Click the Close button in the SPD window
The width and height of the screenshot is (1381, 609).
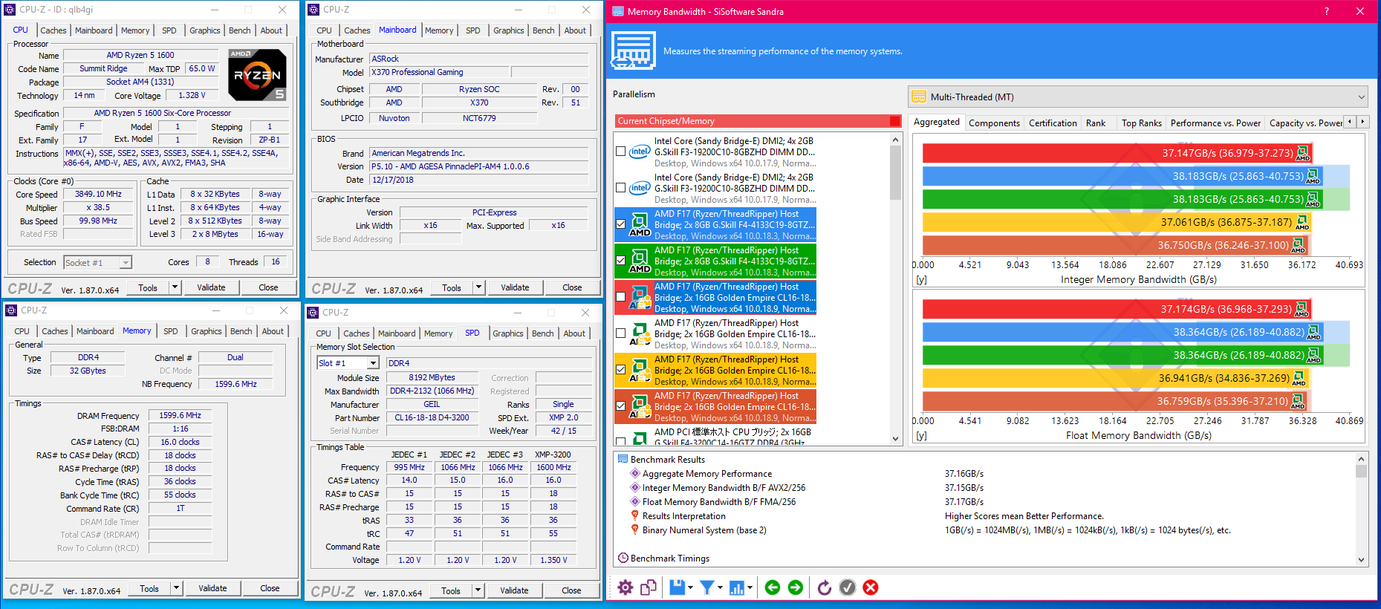[571, 590]
